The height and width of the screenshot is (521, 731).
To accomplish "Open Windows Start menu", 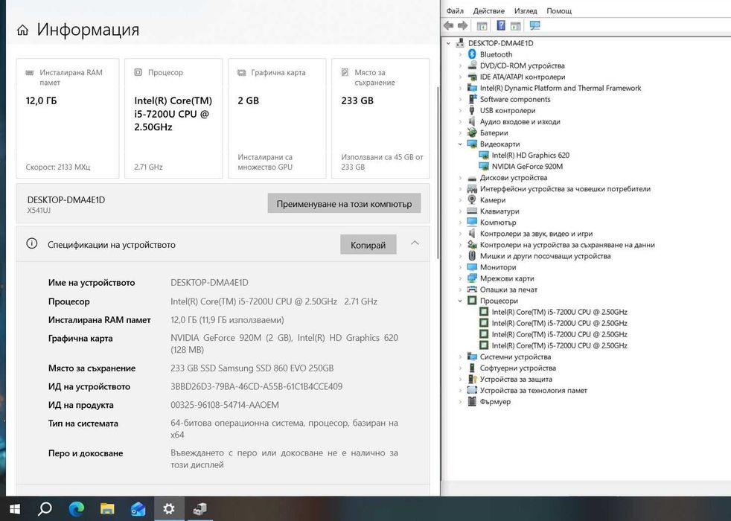I will tap(15, 509).
